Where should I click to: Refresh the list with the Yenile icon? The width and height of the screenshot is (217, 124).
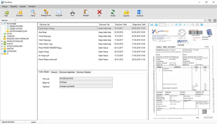point(113,12)
